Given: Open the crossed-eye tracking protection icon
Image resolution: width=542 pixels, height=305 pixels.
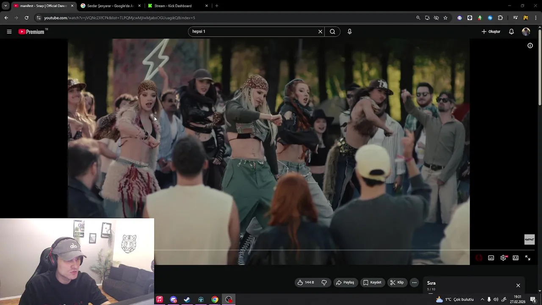Looking at the screenshot, I should point(436,18).
